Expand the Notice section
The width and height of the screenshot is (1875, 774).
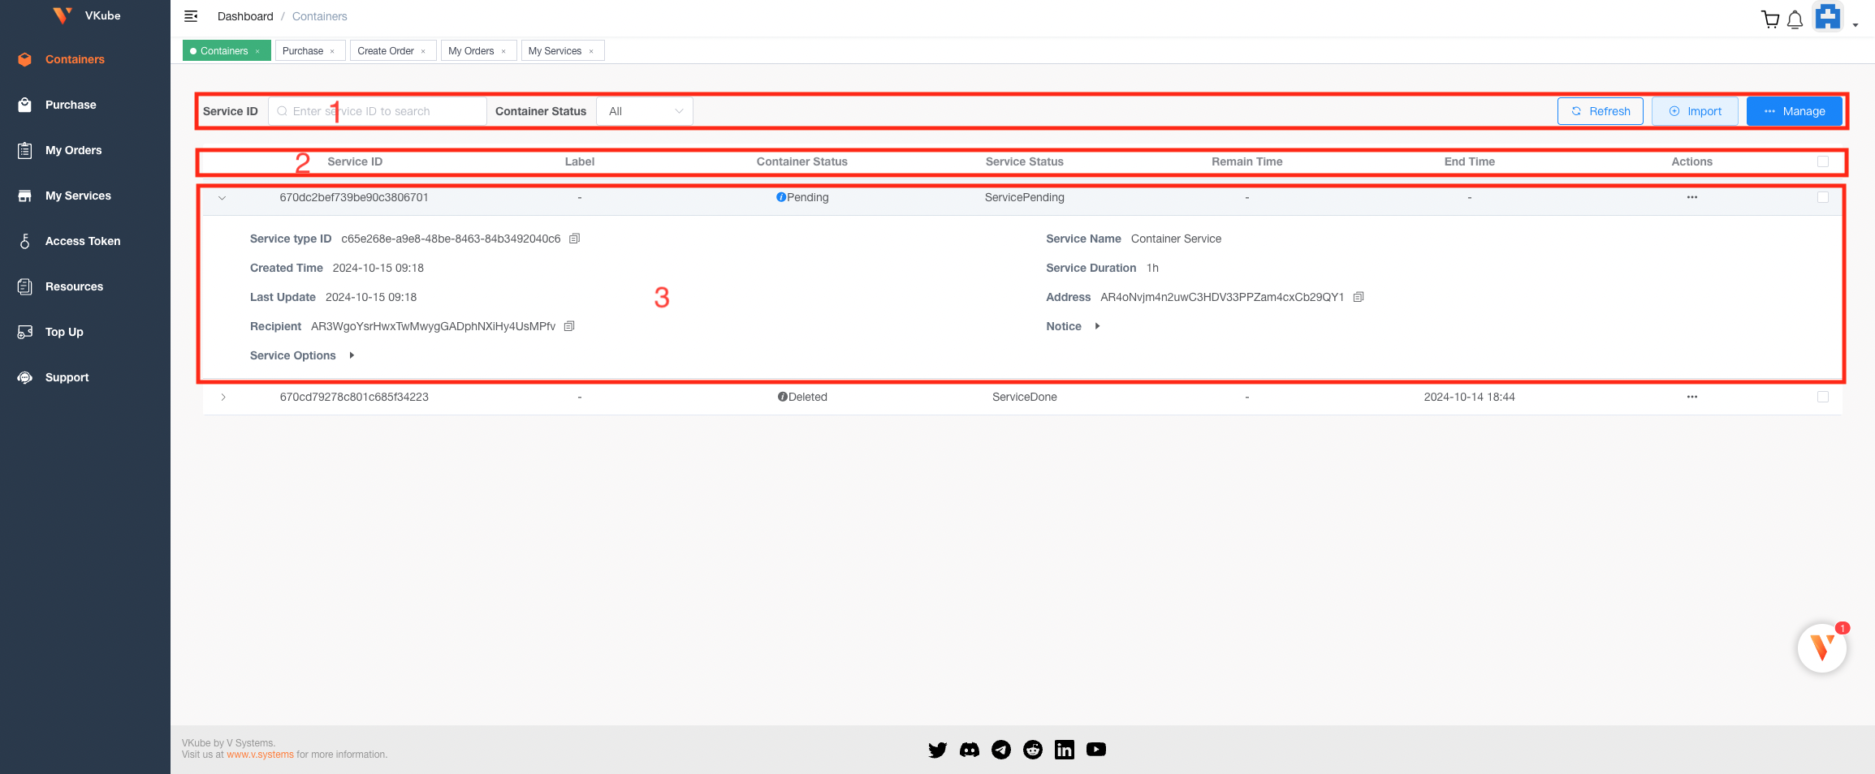coord(1097,326)
